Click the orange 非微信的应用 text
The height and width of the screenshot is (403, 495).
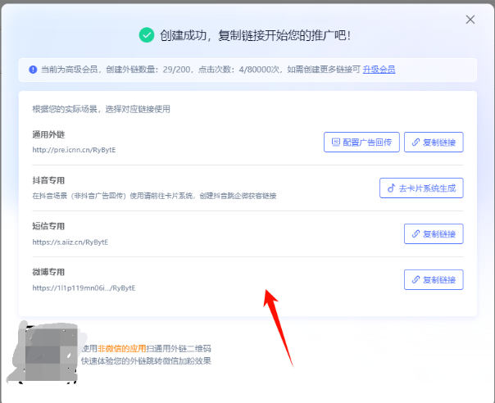[120, 348]
